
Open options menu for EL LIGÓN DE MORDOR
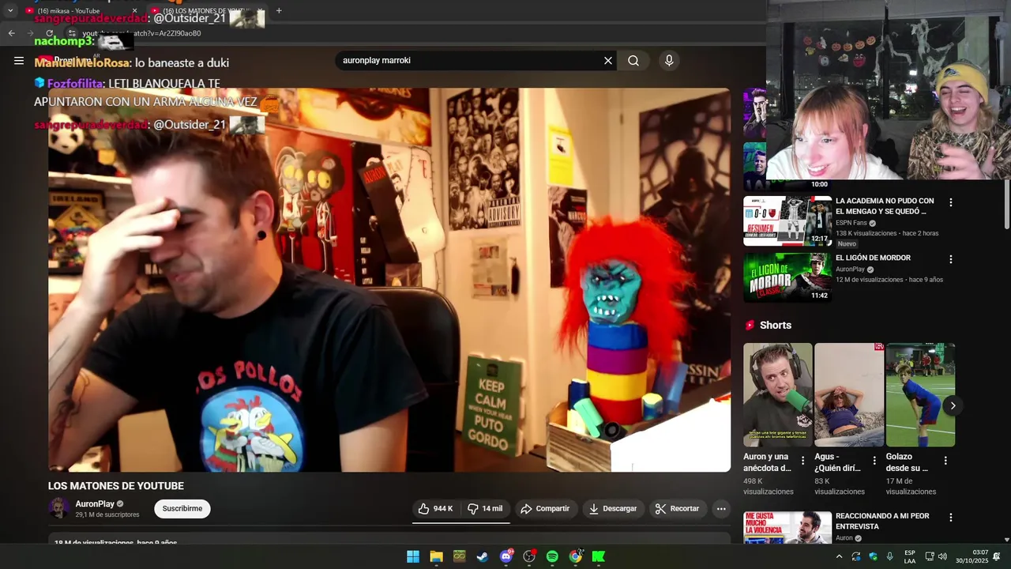951,259
